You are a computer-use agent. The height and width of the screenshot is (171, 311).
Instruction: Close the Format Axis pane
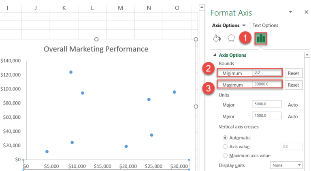[306, 12]
